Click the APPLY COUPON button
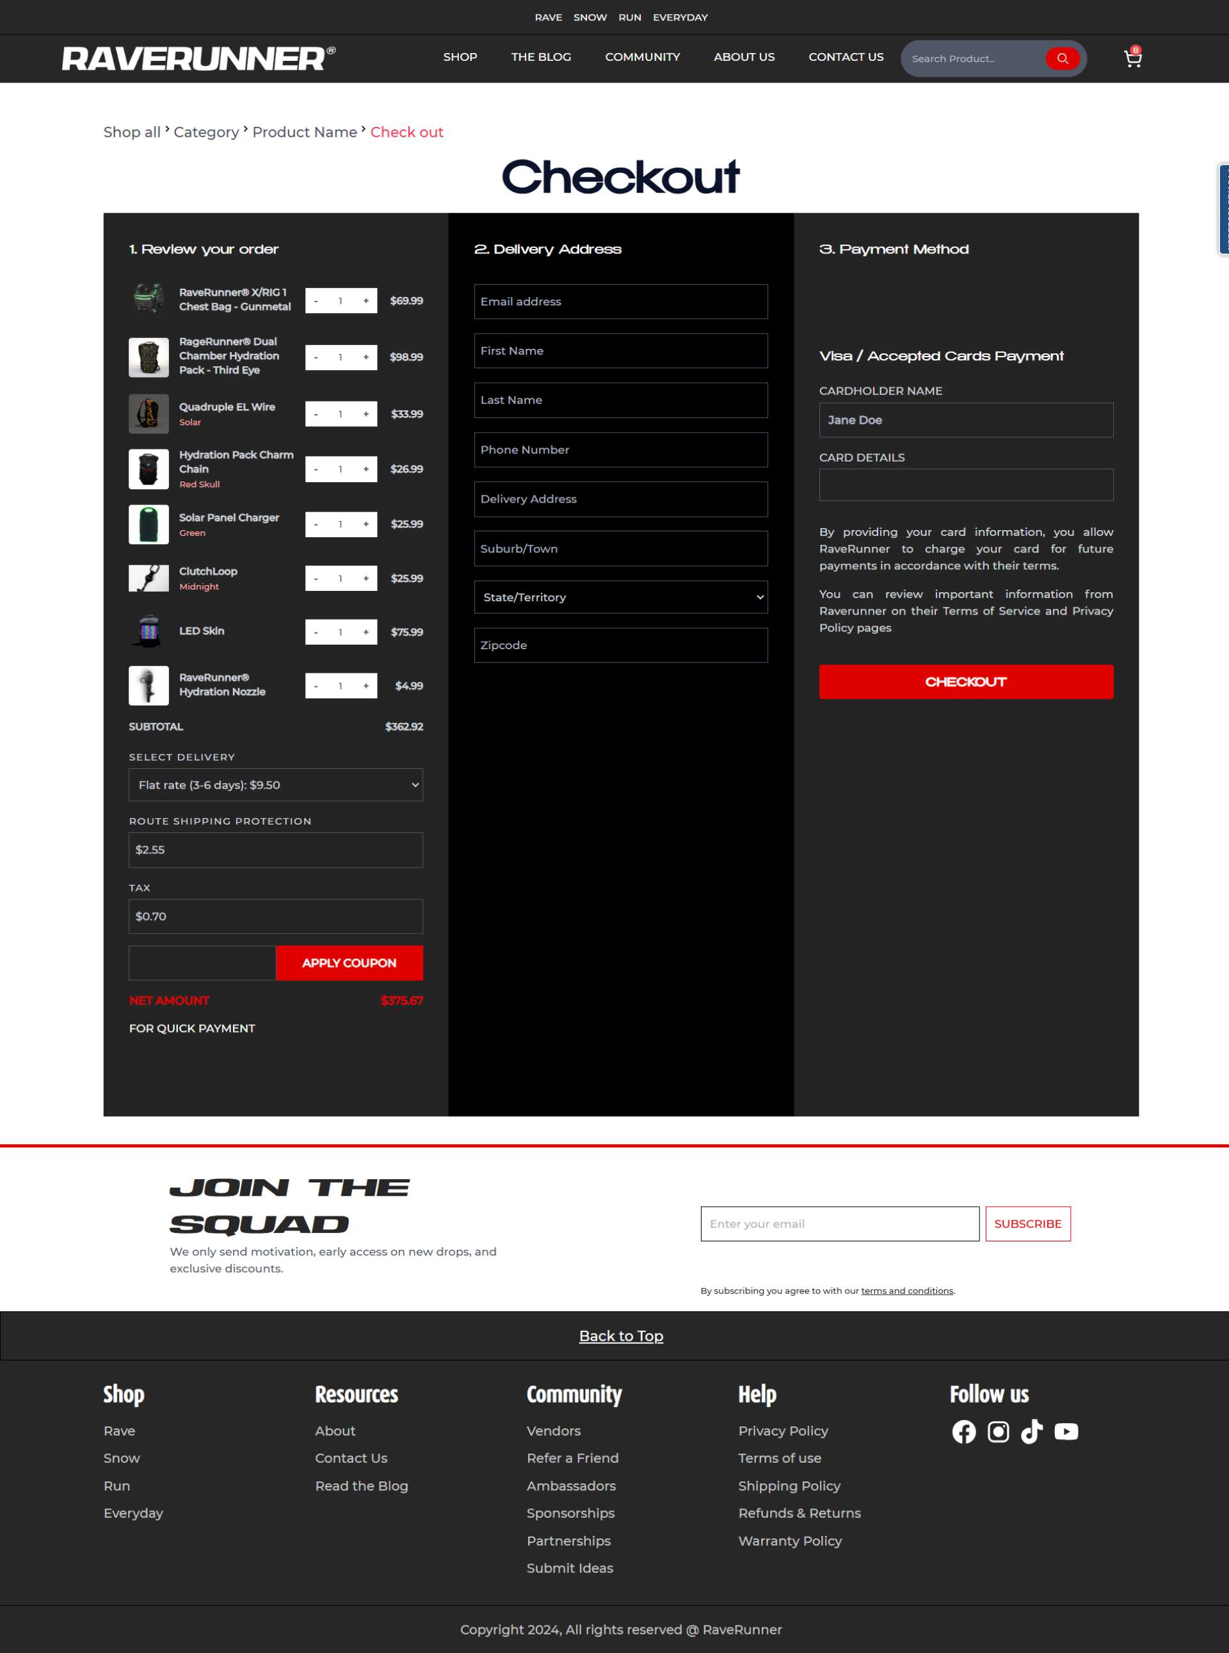 349,963
